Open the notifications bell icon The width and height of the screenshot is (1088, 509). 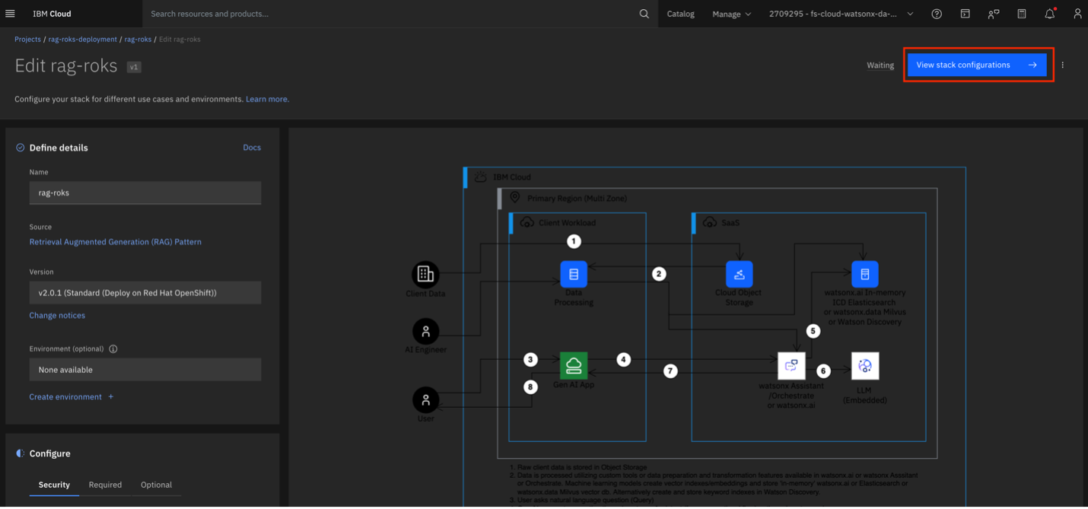point(1049,14)
